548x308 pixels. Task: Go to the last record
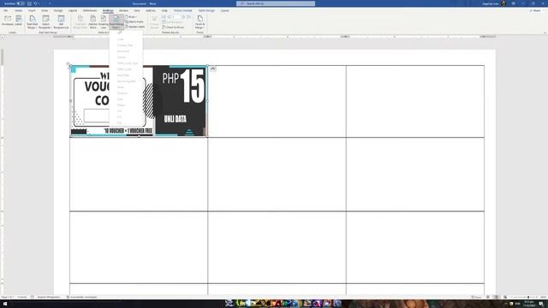pyautogui.click(x=189, y=17)
